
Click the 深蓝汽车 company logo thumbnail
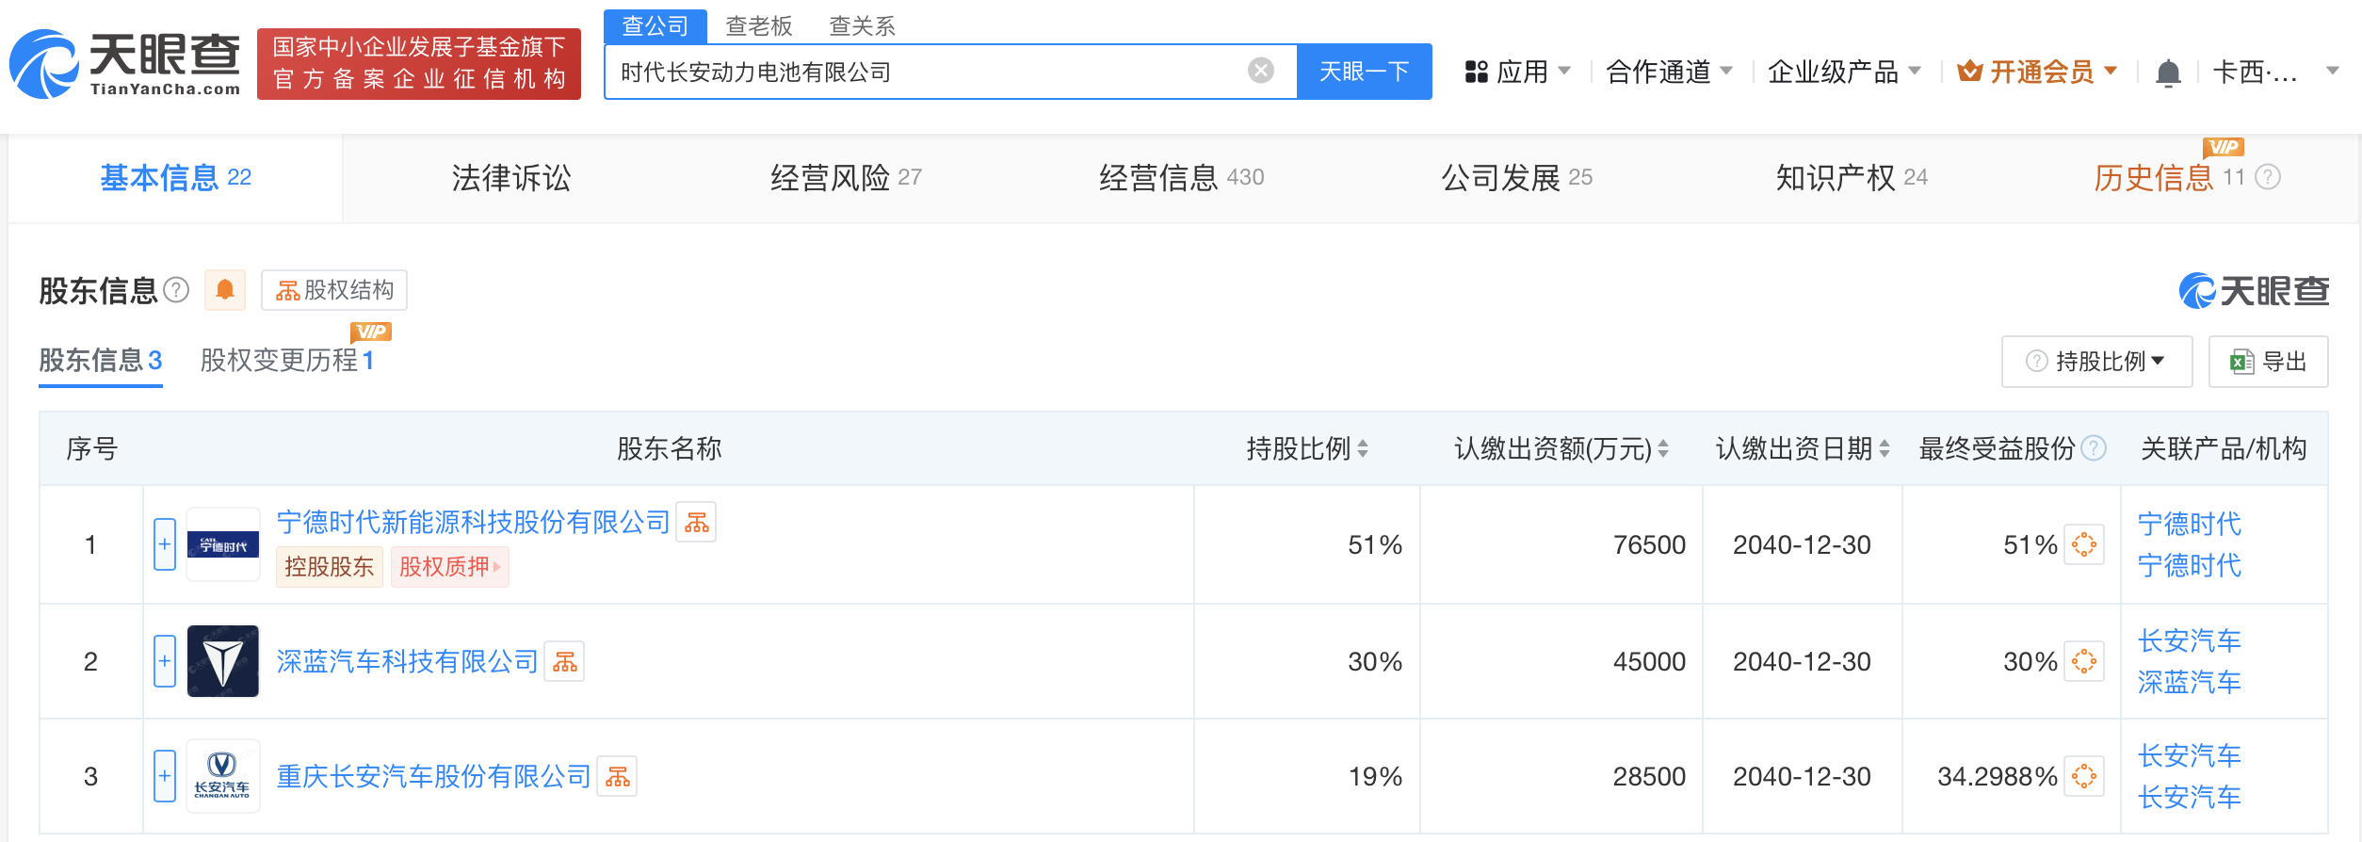[x=223, y=661]
